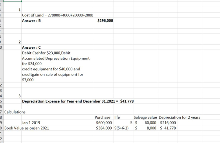Screen dimensions: 220x143
Task: Select the 'Jan 1 2019' cell
Action: [58, 123]
